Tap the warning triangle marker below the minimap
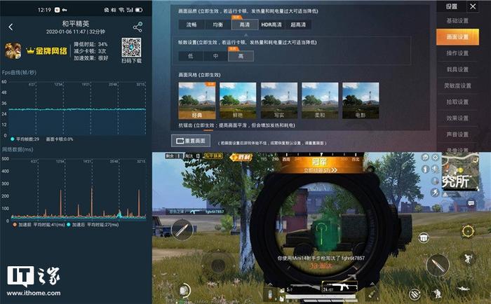 pos(445,195)
